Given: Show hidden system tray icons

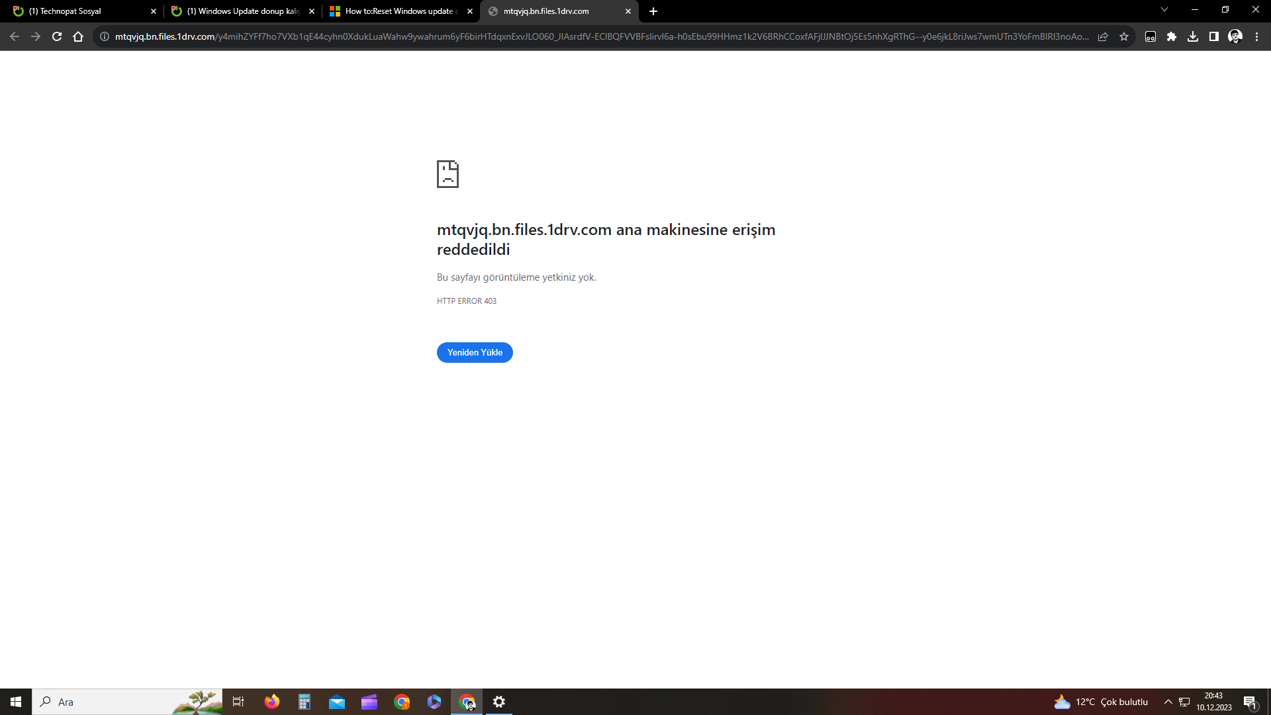Looking at the screenshot, I should click(x=1168, y=702).
